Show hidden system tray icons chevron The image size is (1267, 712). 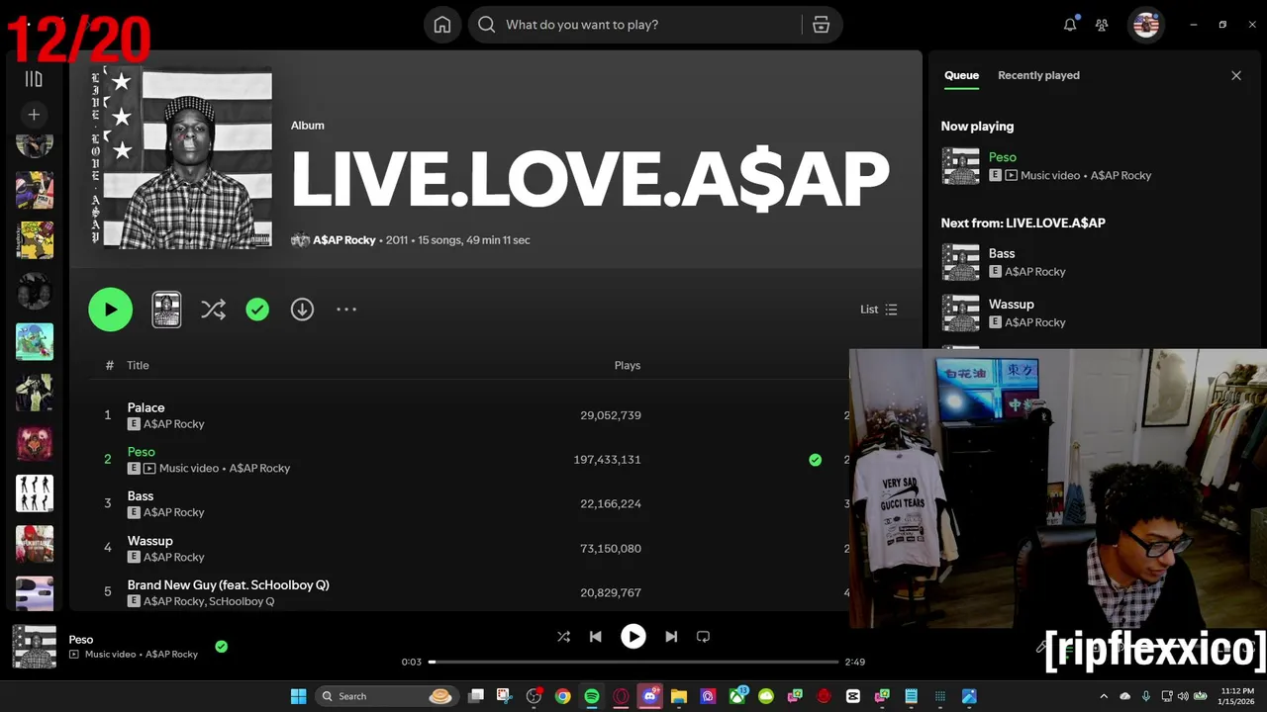pyautogui.click(x=1105, y=696)
